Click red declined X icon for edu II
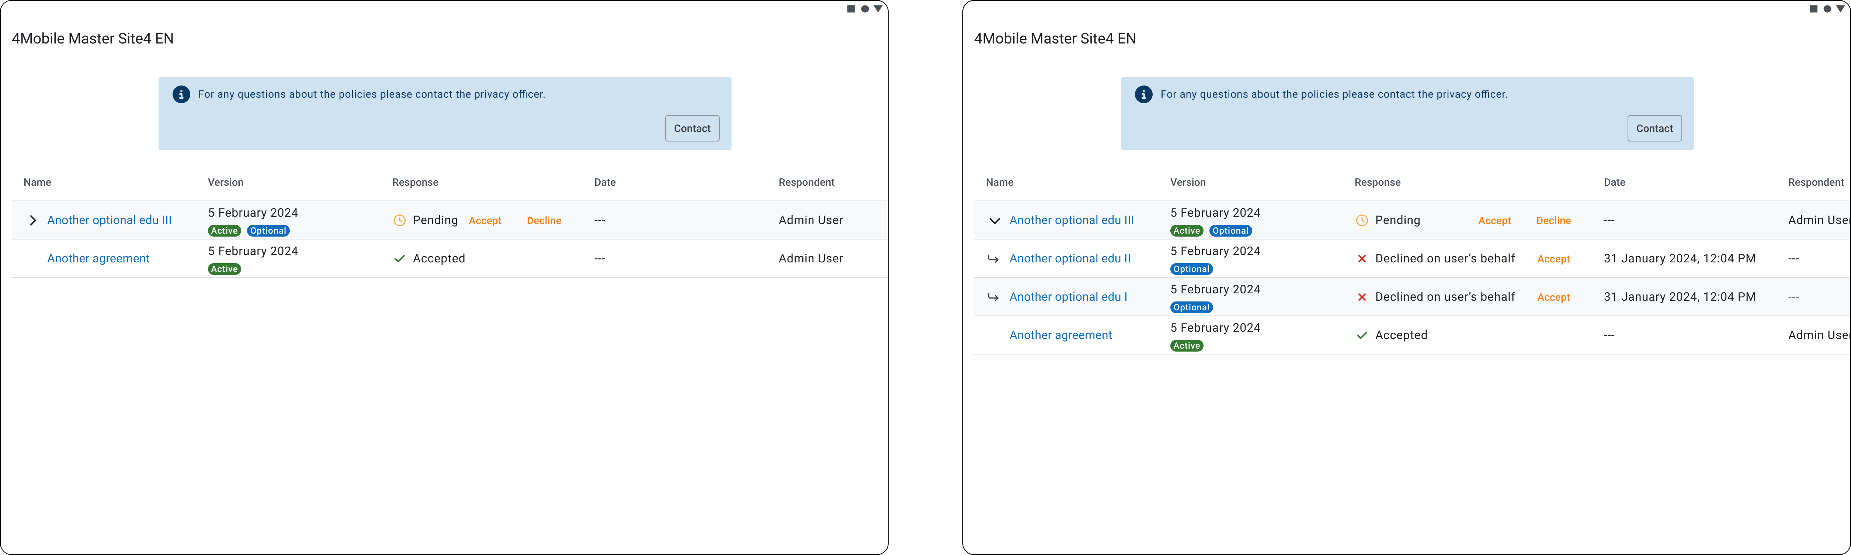Image resolution: width=1851 pixels, height=555 pixels. [x=1362, y=258]
